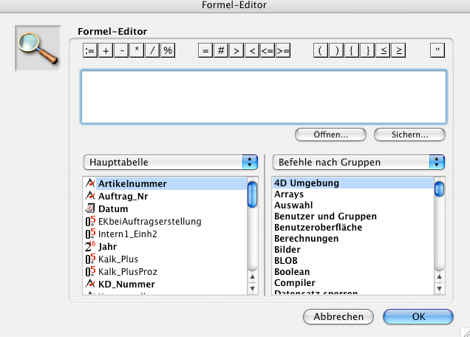Choose the 4D Umgebung command group
Viewport: 470px width, 337px height.
click(307, 183)
